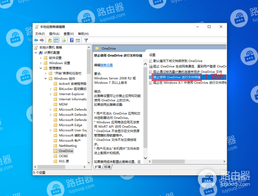
Task: Click the folder icon next to Microsoft Edge
Action: (55, 125)
